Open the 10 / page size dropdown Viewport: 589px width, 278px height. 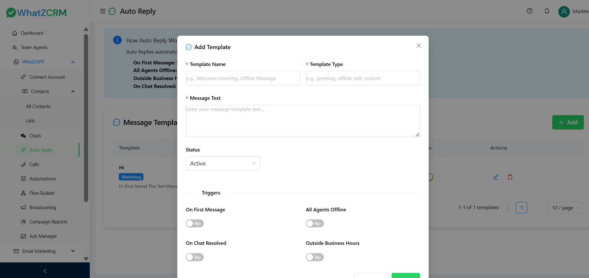pyautogui.click(x=565, y=208)
